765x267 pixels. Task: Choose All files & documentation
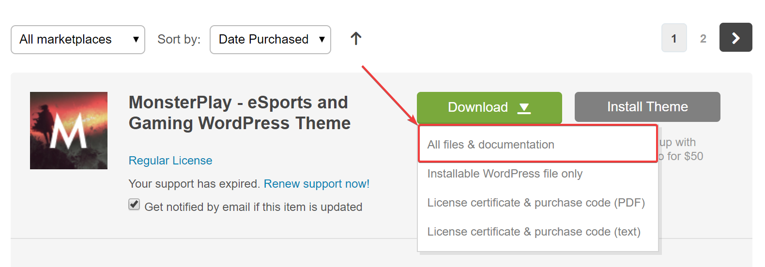click(538, 144)
